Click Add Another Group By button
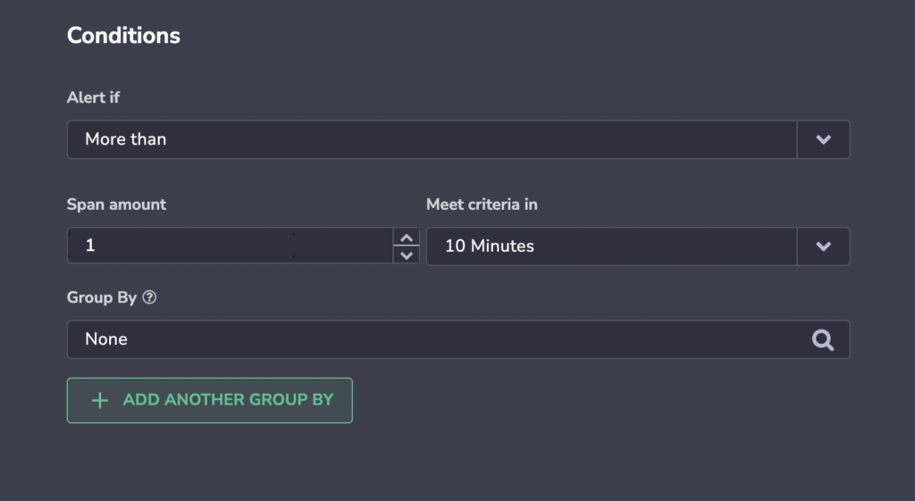 coord(209,400)
